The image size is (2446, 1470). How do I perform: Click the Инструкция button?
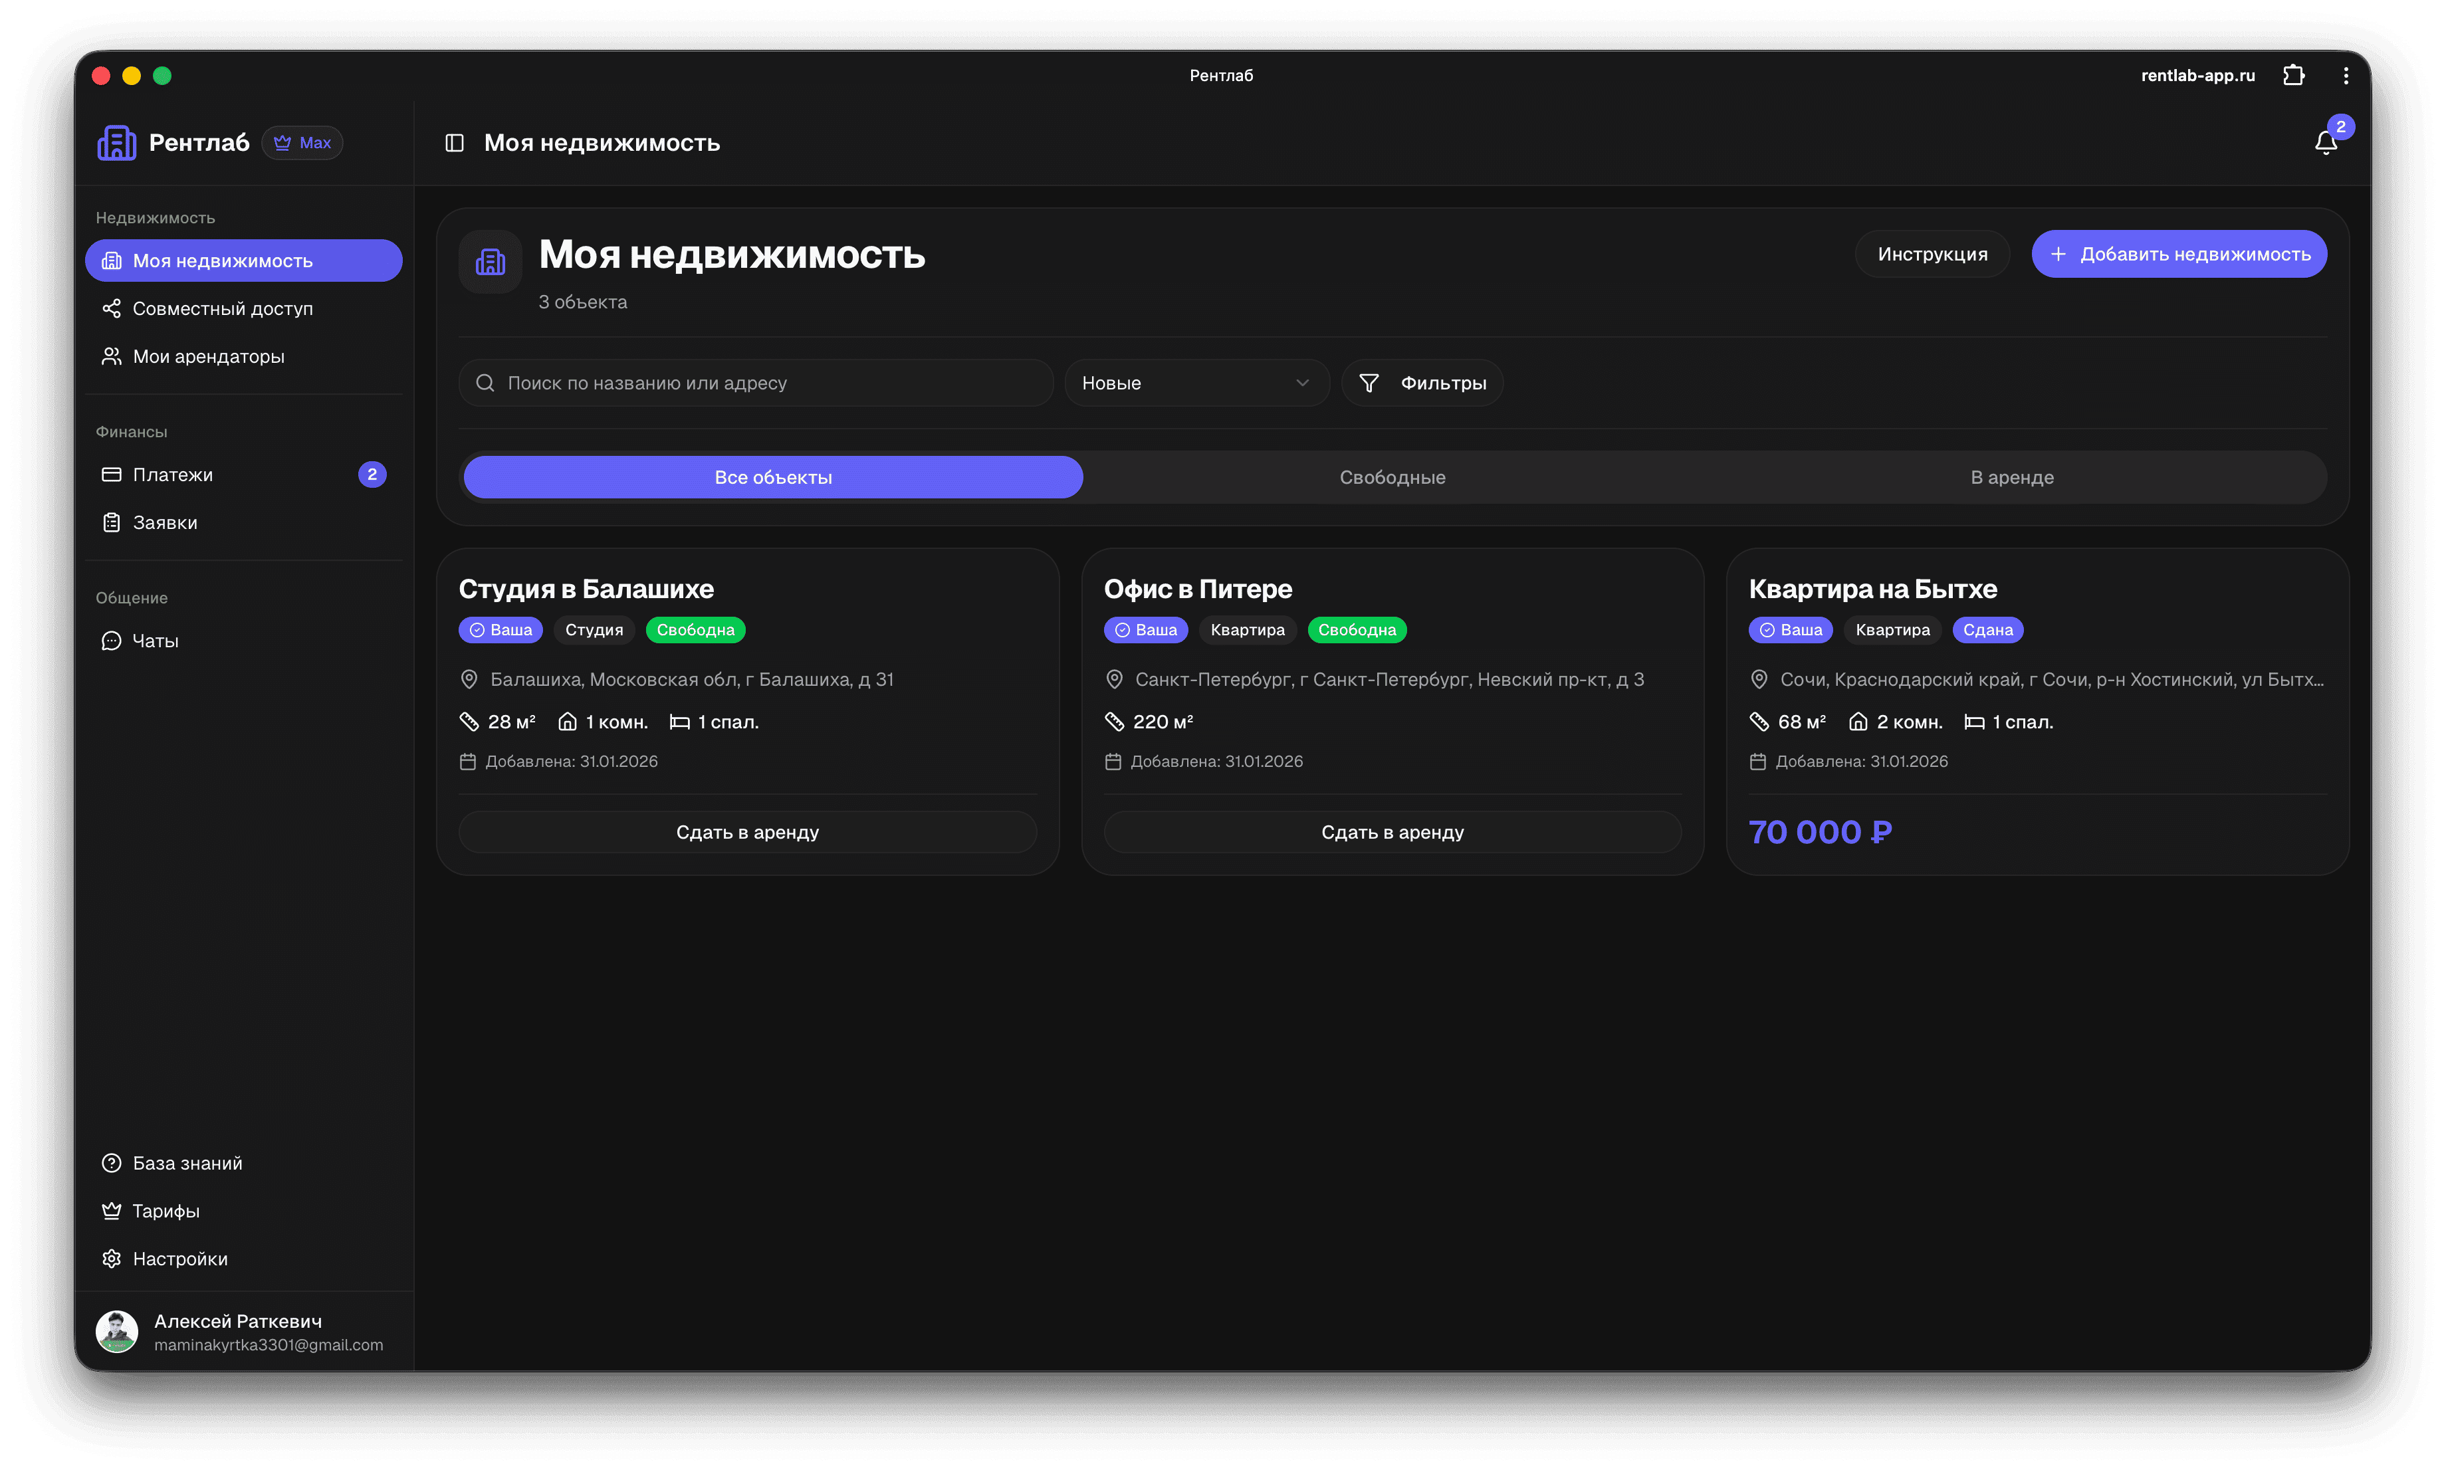1932,254
